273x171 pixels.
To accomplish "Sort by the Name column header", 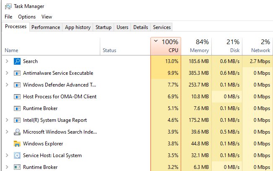I will [x=51, y=46].
